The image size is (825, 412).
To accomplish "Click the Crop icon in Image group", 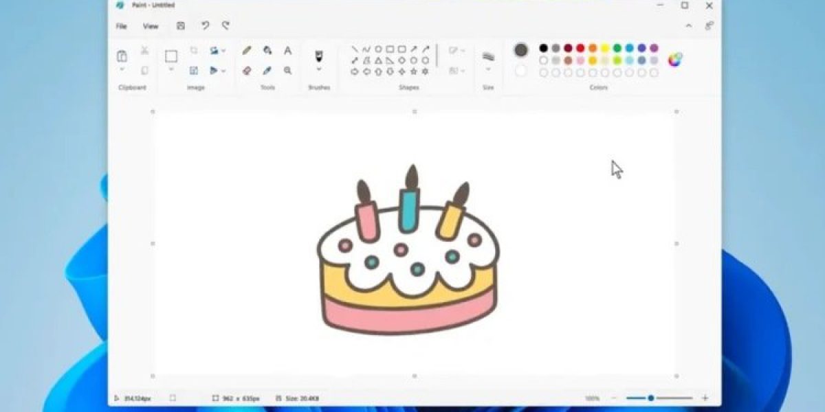I will (194, 50).
